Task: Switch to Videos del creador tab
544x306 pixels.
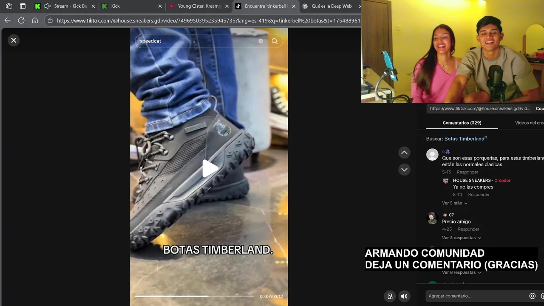Action: tap(529, 123)
